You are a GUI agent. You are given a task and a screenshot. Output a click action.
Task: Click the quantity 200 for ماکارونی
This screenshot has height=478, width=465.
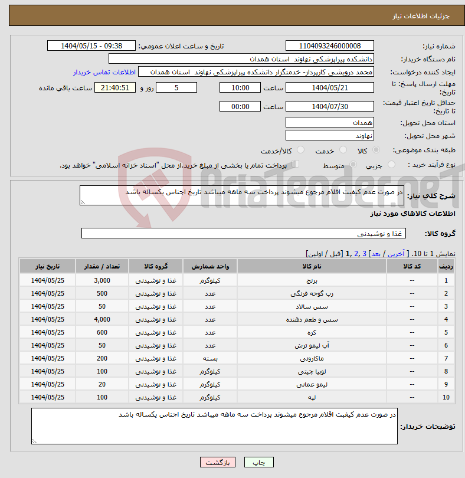tap(102, 359)
